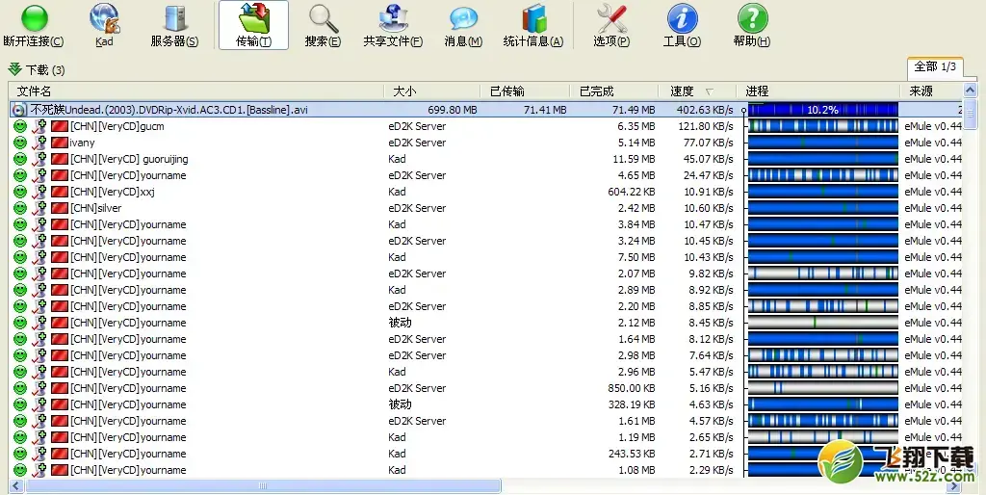Screen dimensions: 986x495
Task: Select the ivany source row
Action: [485, 143]
